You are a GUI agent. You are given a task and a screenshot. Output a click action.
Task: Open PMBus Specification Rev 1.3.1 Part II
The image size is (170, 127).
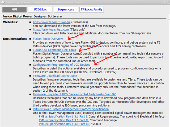[64, 120]
